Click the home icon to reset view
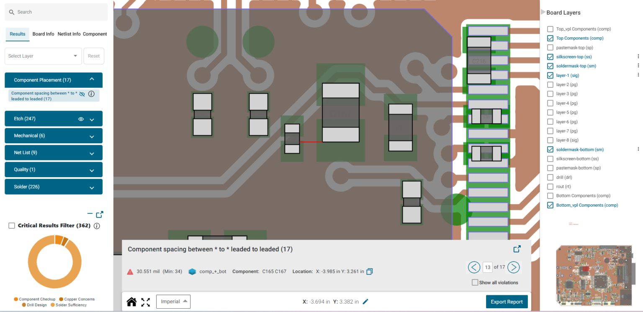The image size is (643, 312). (131, 302)
